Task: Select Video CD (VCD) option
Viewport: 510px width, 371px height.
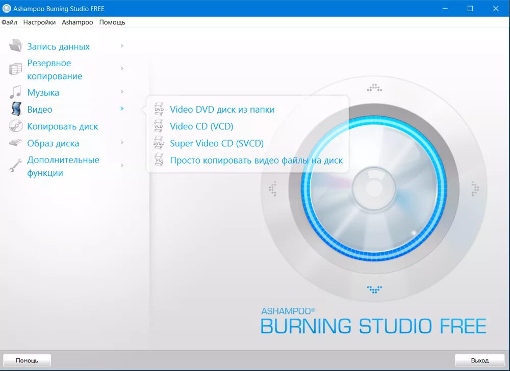Action: (x=201, y=126)
